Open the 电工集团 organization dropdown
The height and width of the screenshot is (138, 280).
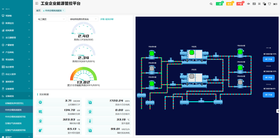click(51, 19)
